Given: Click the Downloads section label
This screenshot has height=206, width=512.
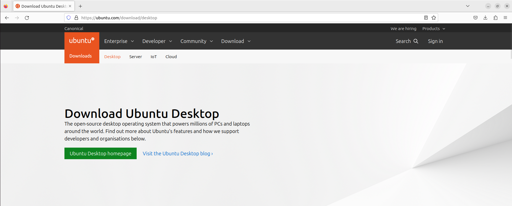Looking at the screenshot, I should 80,56.
